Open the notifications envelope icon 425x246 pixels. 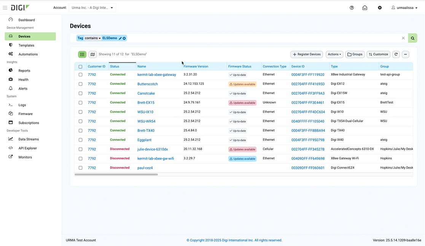(365, 8)
